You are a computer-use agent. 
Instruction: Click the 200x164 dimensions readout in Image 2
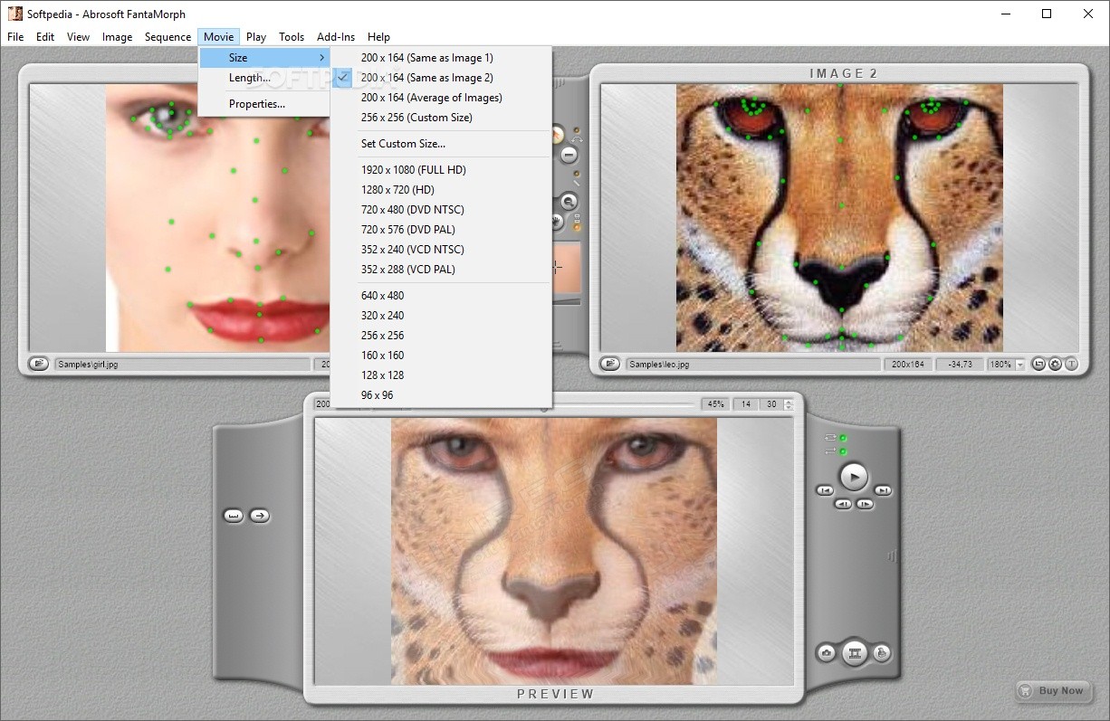pos(908,365)
